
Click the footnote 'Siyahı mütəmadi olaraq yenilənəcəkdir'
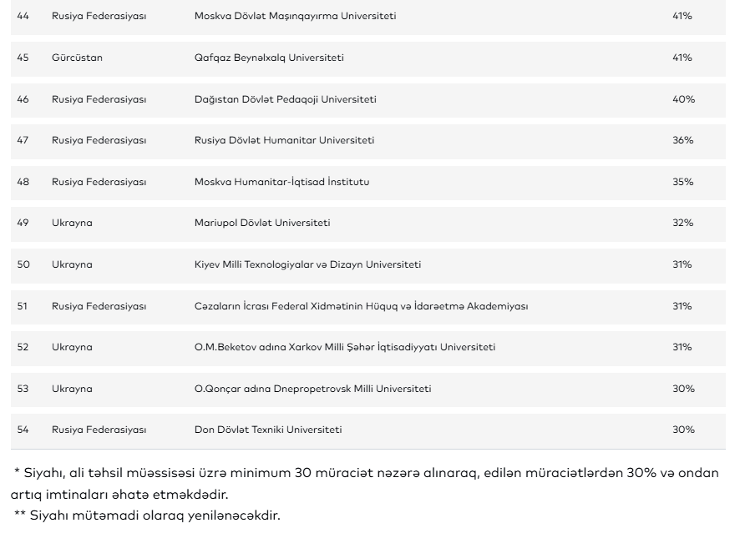pyautogui.click(x=147, y=515)
